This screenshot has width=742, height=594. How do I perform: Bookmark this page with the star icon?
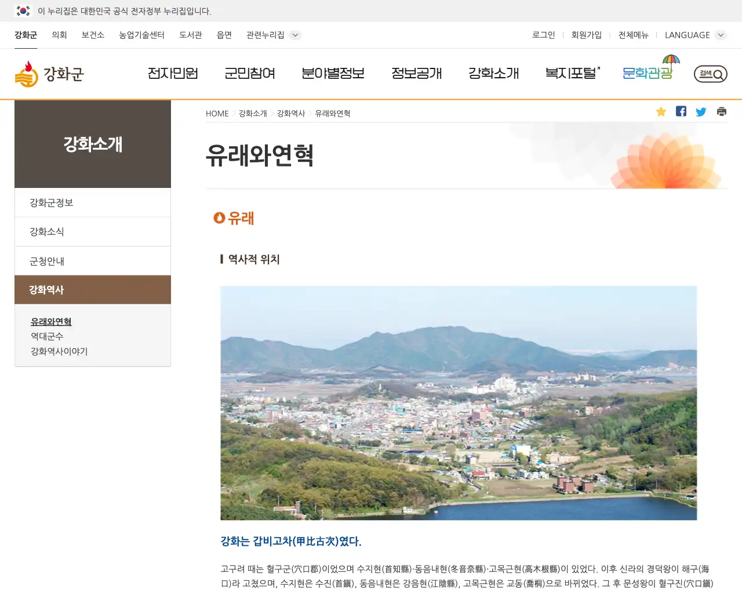point(661,111)
